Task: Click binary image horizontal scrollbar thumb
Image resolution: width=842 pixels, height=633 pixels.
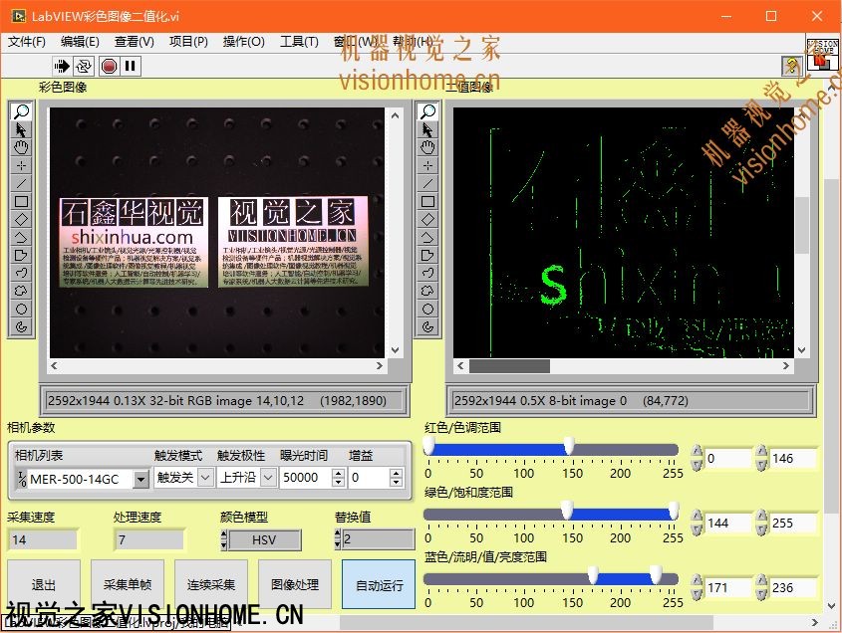Action: [509, 366]
